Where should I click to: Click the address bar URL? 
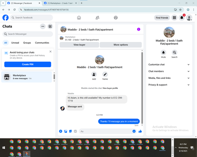(x=46, y=10)
